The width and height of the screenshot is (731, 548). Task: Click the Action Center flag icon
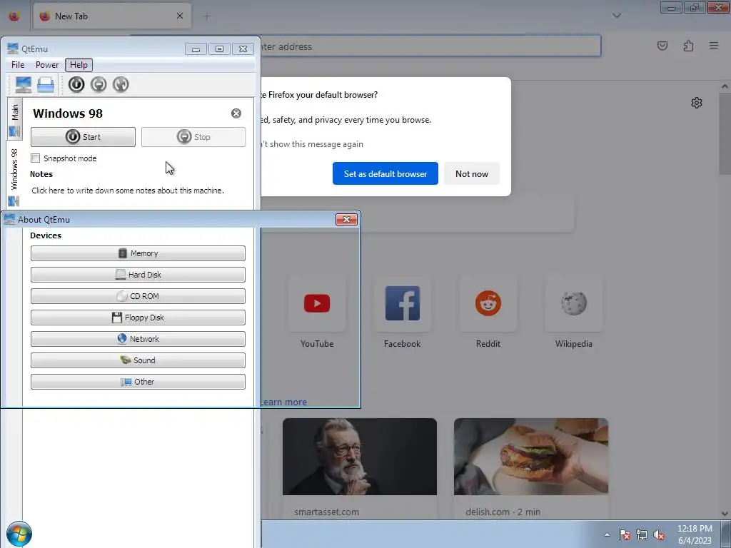(x=624, y=535)
